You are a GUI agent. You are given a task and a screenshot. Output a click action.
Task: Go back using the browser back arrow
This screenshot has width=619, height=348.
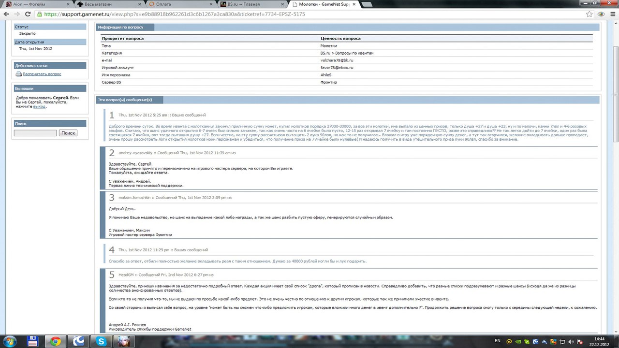pos(6,14)
